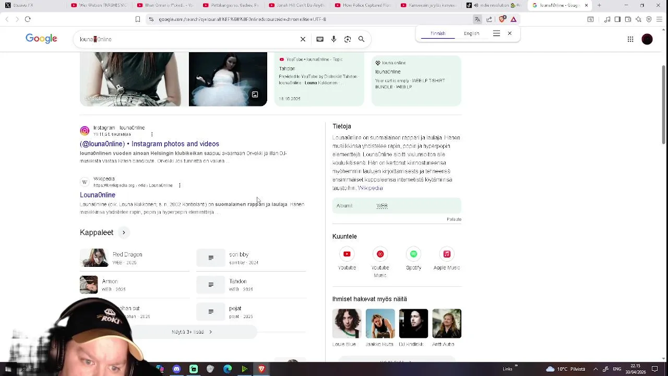Reload the page in the browser toolbar
This screenshot has width=668, height=376.
point(28,19)
